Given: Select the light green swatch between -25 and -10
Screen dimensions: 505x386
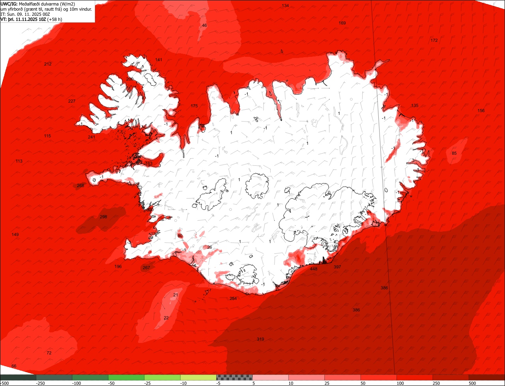Looking at the screenshot, I should point(162,377).
